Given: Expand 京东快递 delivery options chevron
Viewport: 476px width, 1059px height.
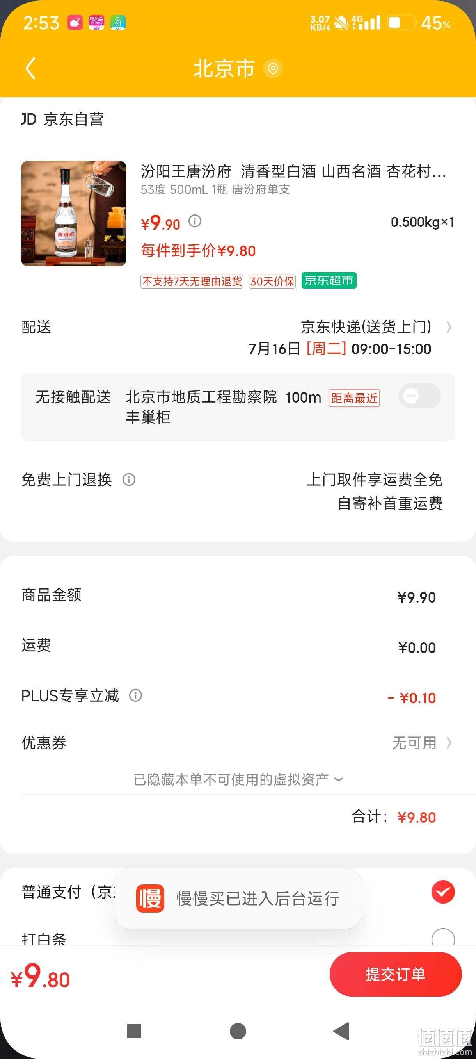Looking at the screenshot, I should (449, 327).
